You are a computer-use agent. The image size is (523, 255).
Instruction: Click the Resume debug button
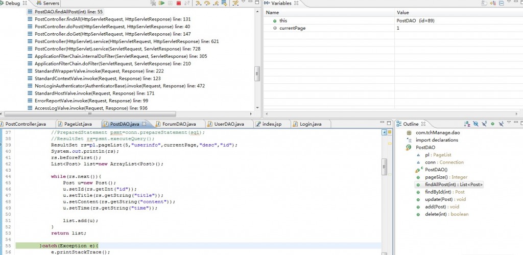(x=161, y=3)
